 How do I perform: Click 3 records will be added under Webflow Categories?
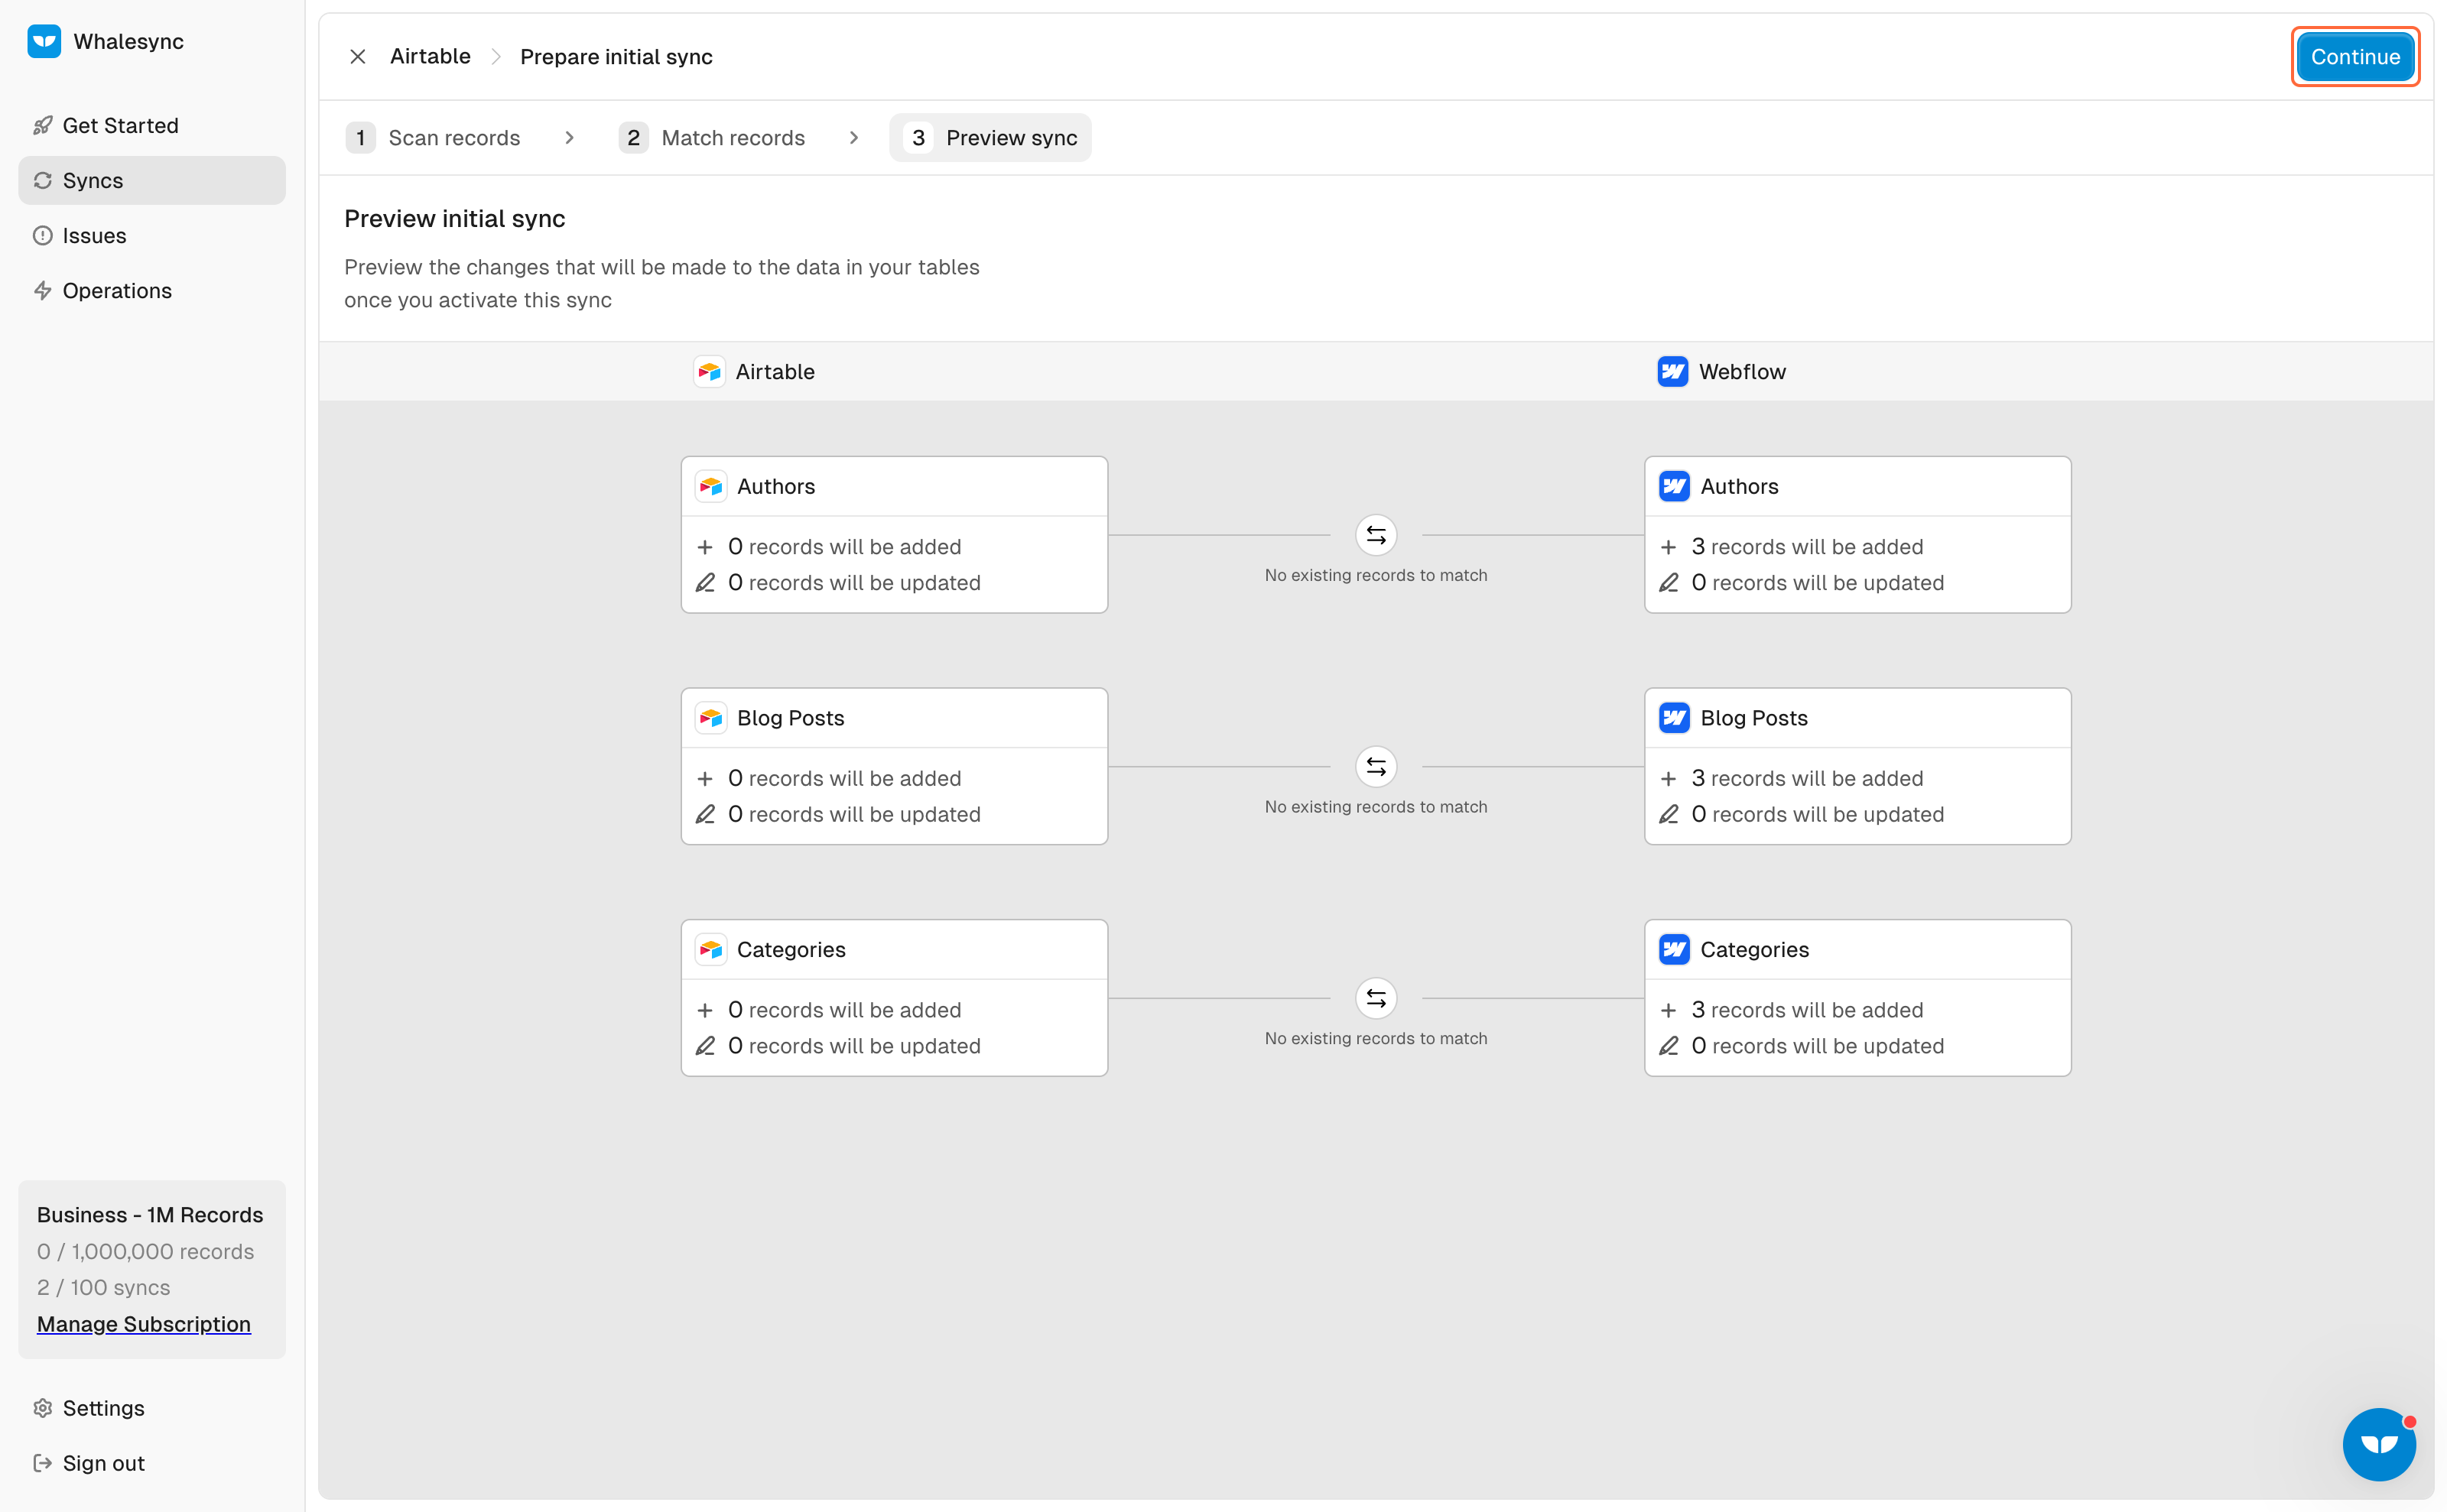pos(1807,1010)
